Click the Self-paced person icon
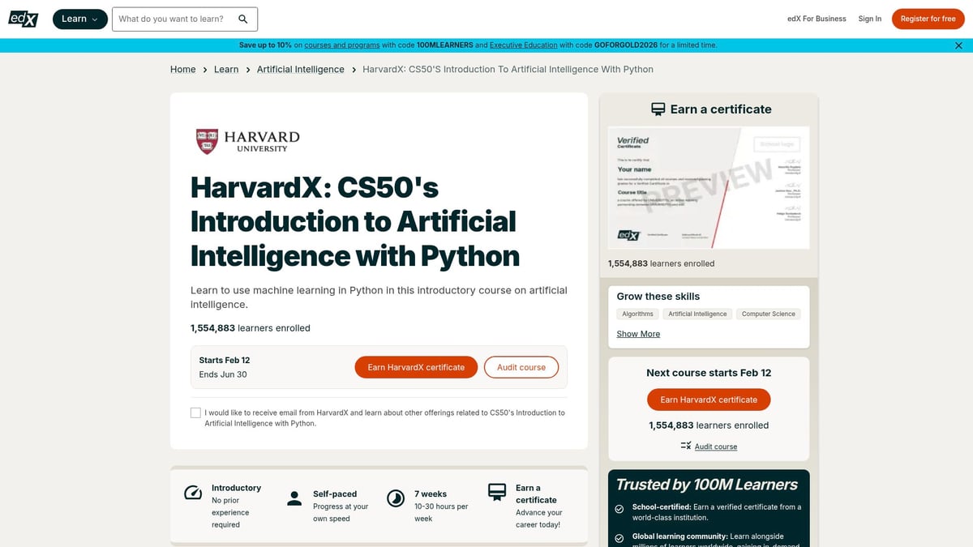The width and height of the screenshot is (973, 547). [294, 498]
